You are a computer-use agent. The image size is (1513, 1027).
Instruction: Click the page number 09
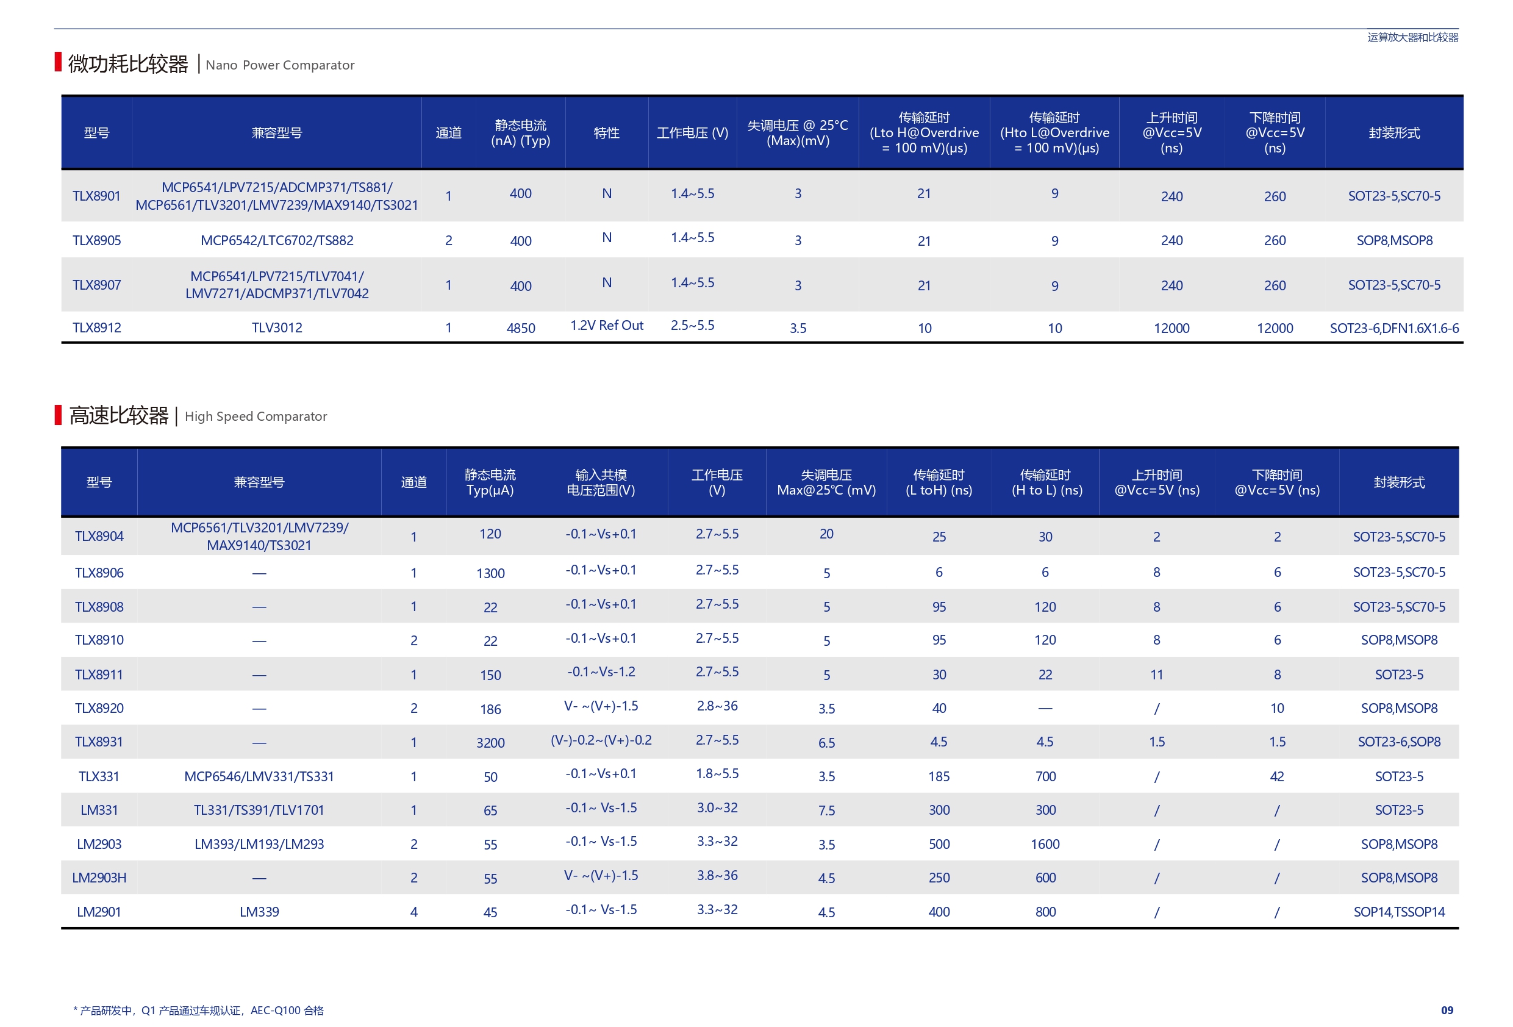(x=1447, y=1010)
